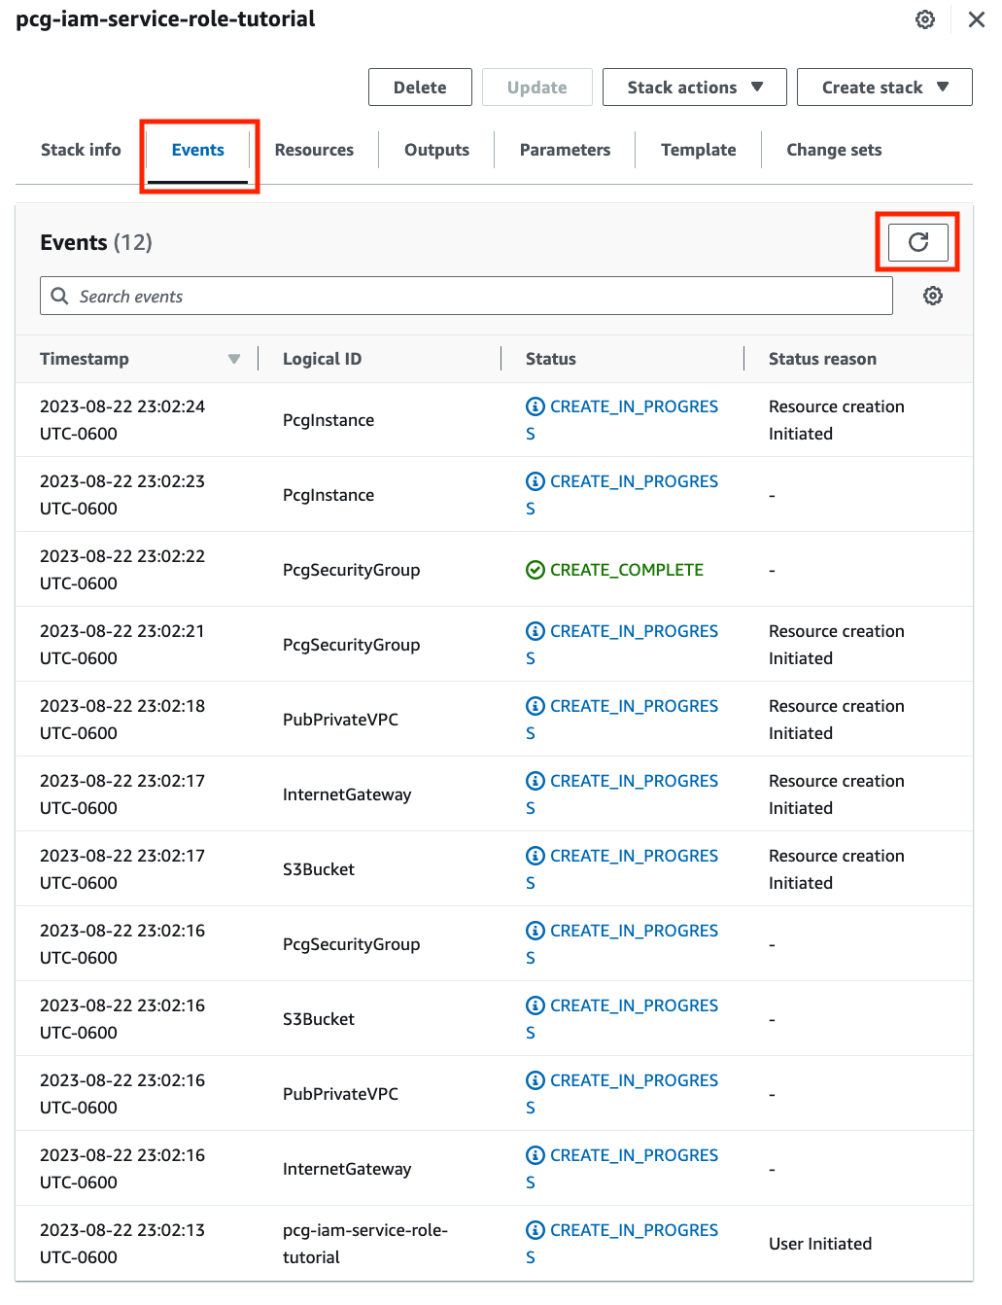Click PcgSecurityGroup logical ID at 23:02:22
This screenshot has width=1002, height=1305.
tap(351, 570)
